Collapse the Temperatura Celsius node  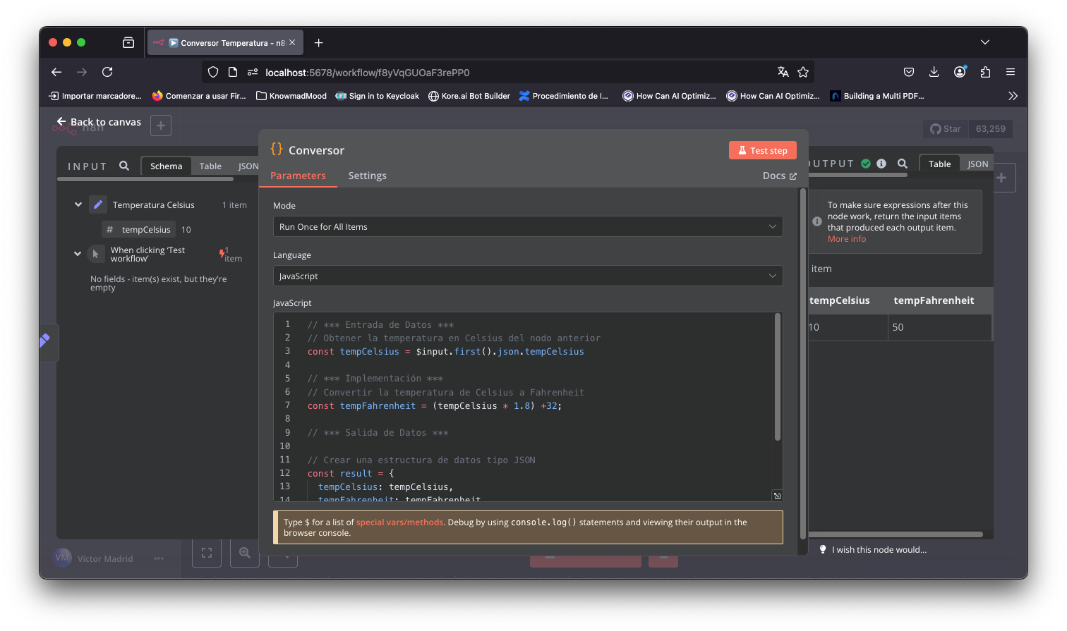click(x=78, y=204)
